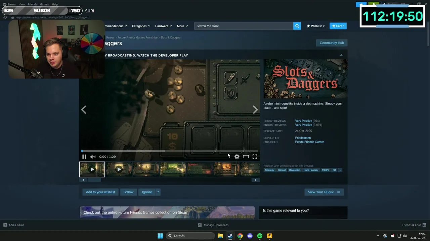This screenshot has height=241, width=430.
Task: Open the red Modifiers screenshot thumbnail
Action: [200, 169]
